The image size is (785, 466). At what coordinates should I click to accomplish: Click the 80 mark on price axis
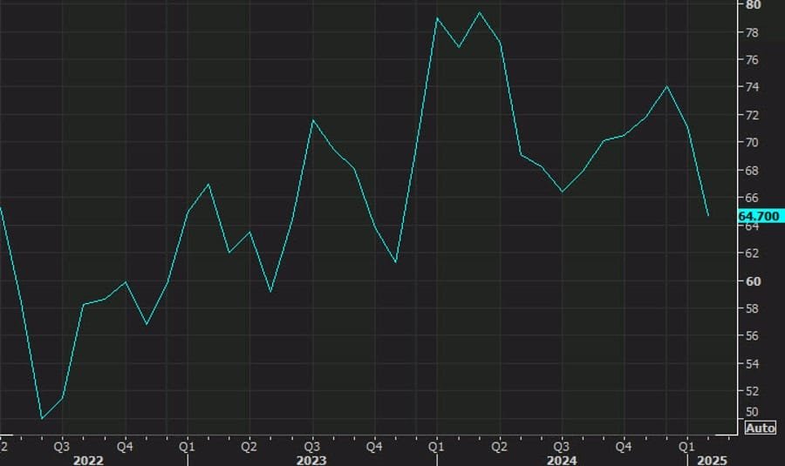753,5
